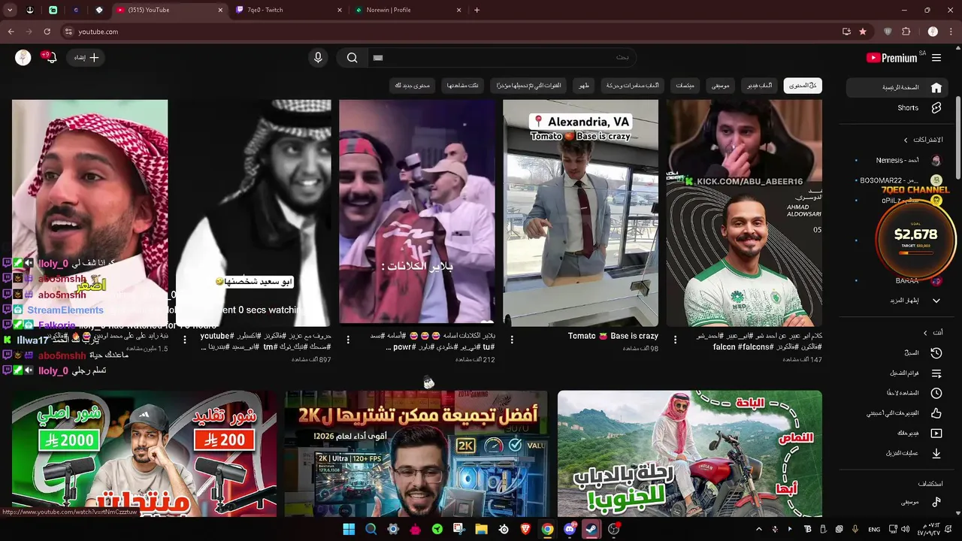Reload the YouTube page
The image size is (962, 541).
pyautogui.click(x=47, y=32)
